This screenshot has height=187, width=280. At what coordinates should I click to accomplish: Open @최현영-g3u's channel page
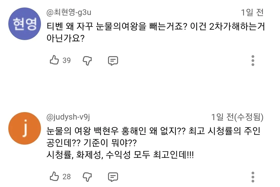68,11
